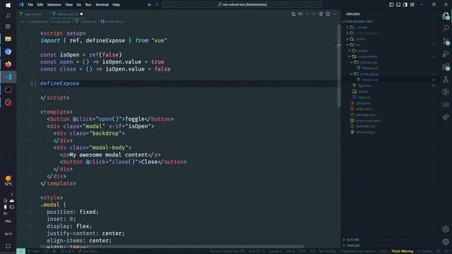
Task: Open the Customize Layout icon in the title bar
Action: pos(412,5)
